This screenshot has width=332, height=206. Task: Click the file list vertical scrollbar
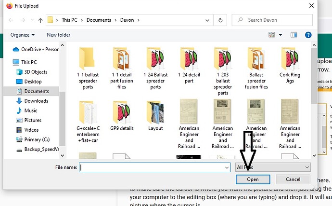(x=314, y=75)
